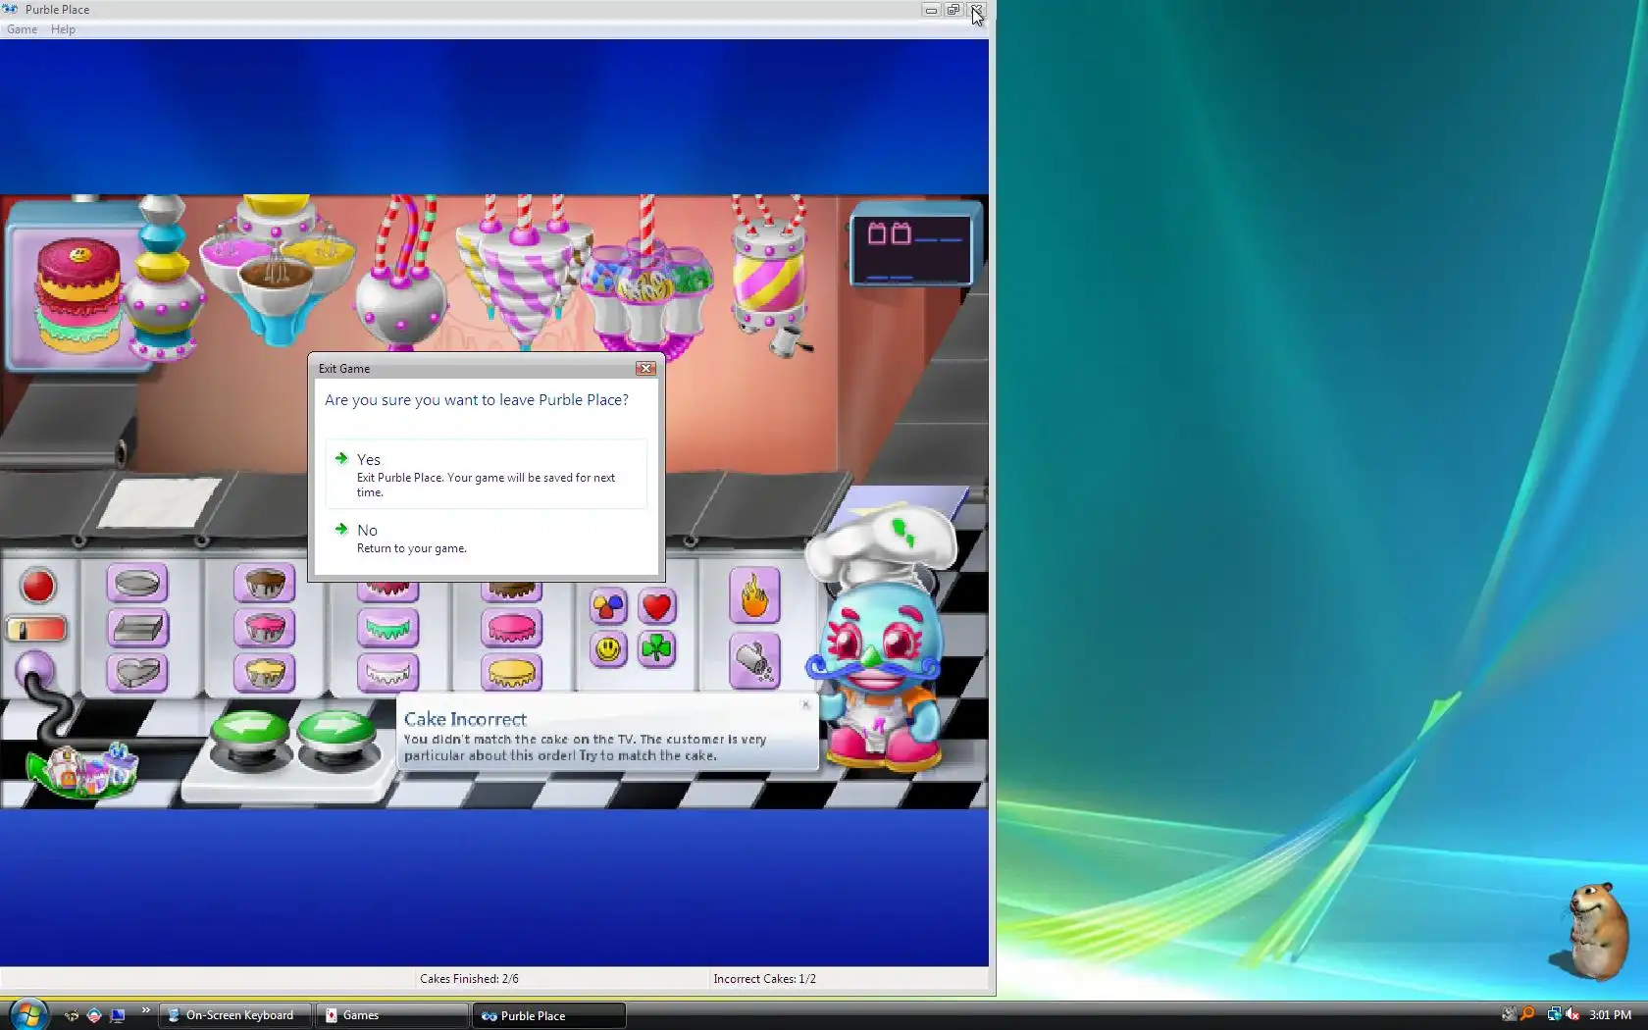The height and width of the screenshot is (1030, 1648).
Task: Activate the sprinkles shaker button
Action: click(754, 660)
